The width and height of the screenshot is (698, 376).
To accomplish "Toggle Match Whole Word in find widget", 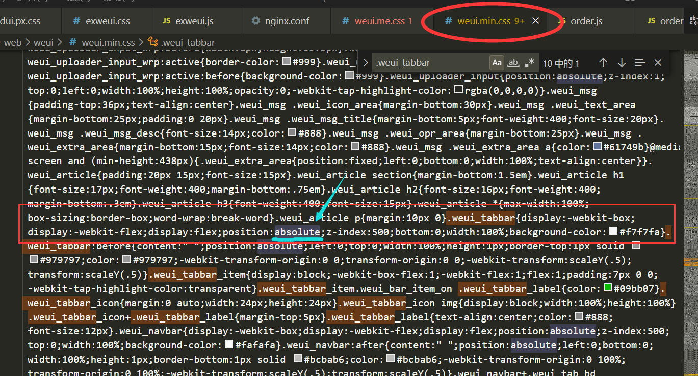I will [x=513, y=63].
